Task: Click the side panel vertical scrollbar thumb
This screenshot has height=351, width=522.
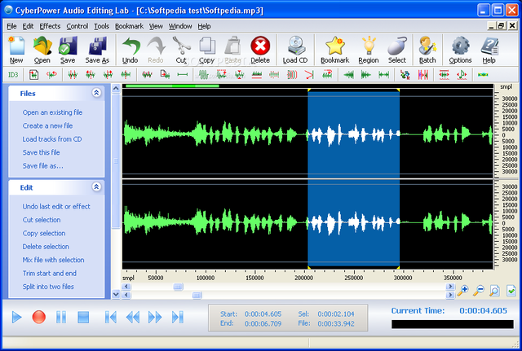Action: 116,161
